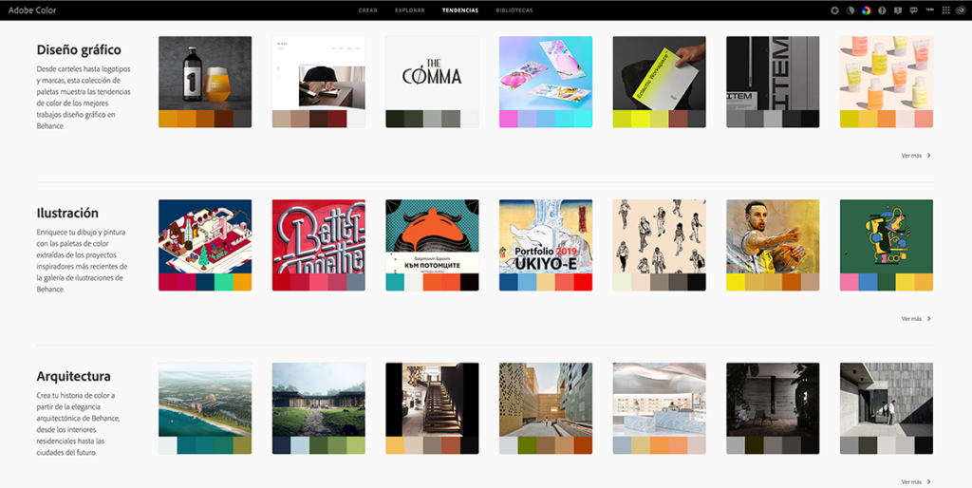Open the aerial coastline architecture thumbnail

pos(205,400)
